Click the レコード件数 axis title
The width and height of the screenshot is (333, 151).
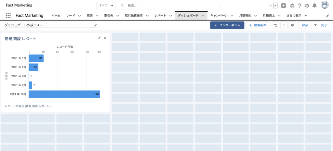pos(65,47)
